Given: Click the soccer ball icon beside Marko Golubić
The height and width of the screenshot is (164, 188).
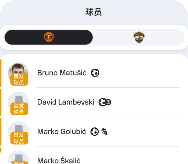Looking at the screenshot, I should point(95,131).
